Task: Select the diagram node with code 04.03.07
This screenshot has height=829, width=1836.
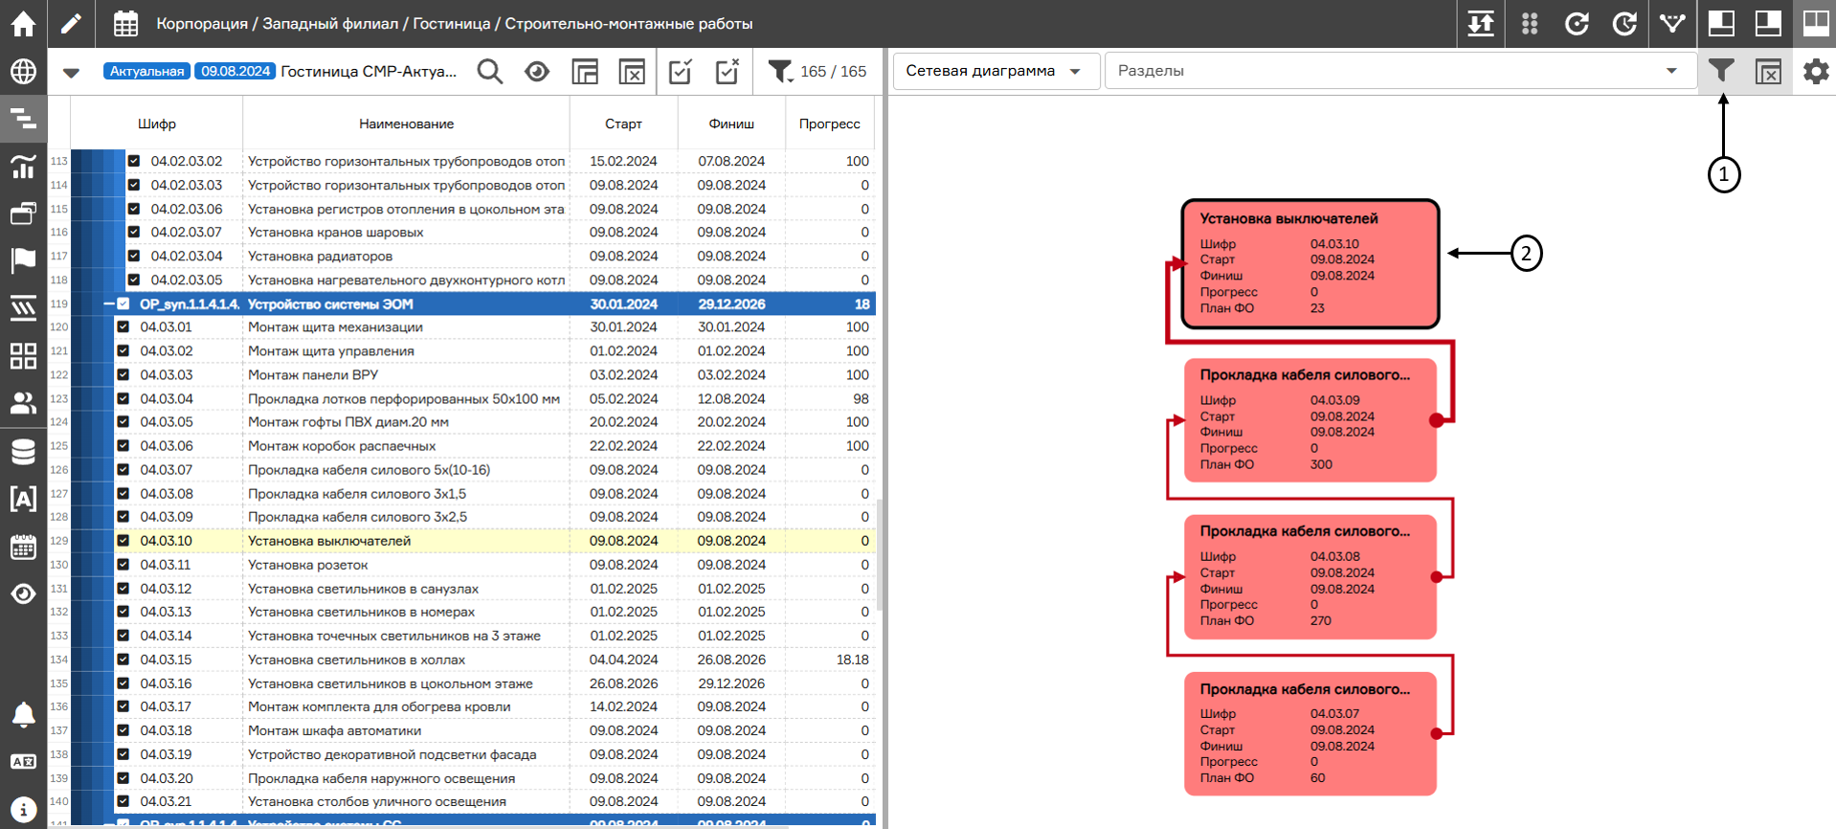Action: [1310, 733]
